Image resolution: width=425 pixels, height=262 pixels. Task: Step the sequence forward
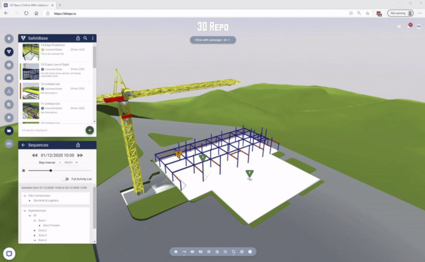(80, 155)
